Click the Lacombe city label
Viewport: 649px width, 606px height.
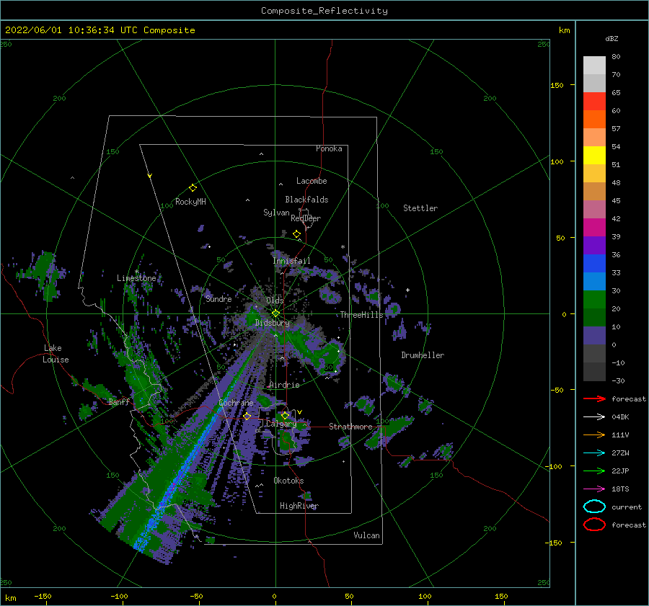click(x=312, y=181)
